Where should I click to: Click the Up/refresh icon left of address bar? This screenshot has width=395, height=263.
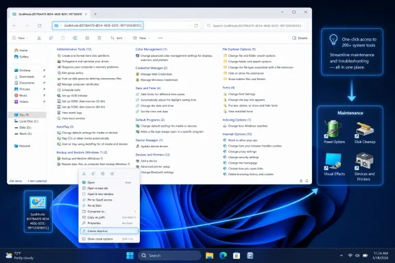[x=39, y=25]
